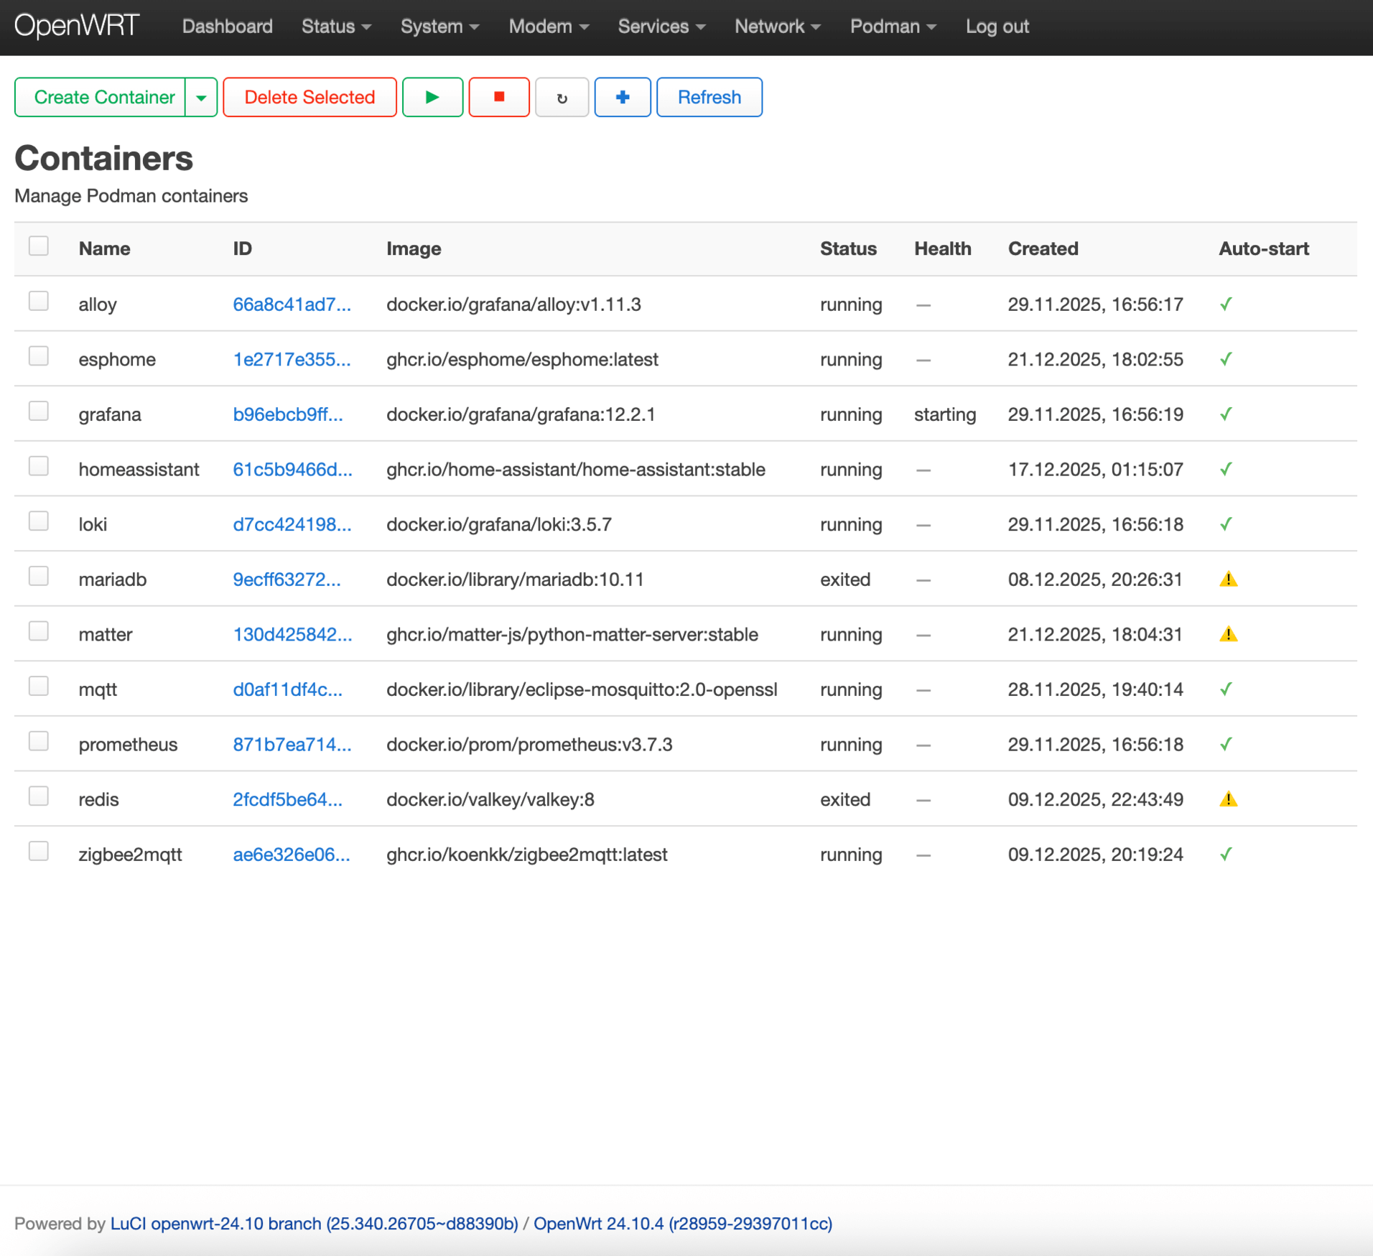Expand the Network menu

[x=777, y=27]
